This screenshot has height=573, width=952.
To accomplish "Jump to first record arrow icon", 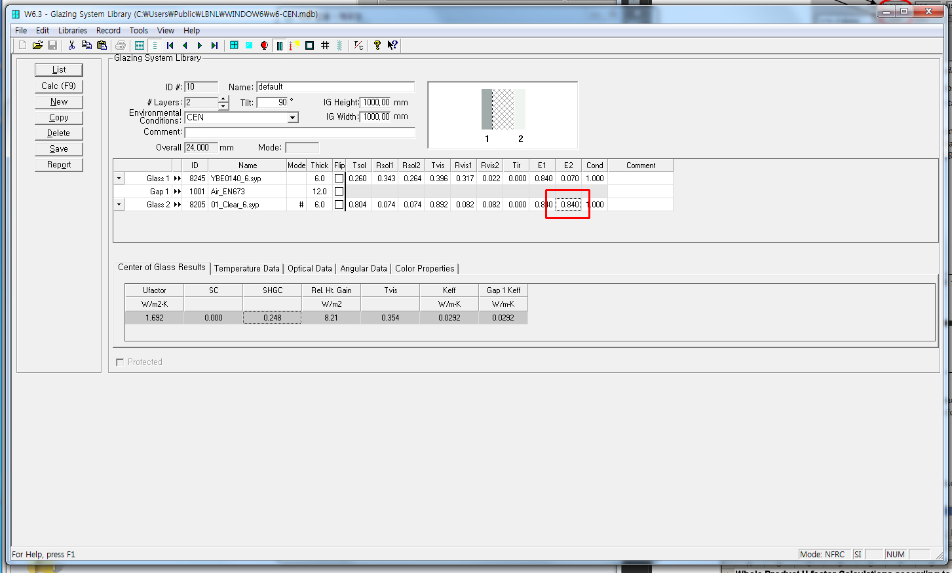I will [x=170, y=45].
